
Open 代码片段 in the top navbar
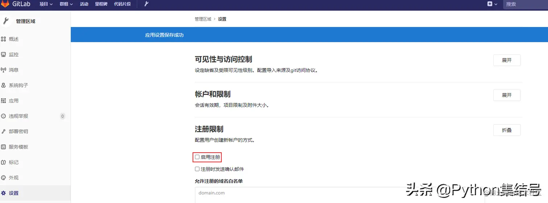click(123, 4)
